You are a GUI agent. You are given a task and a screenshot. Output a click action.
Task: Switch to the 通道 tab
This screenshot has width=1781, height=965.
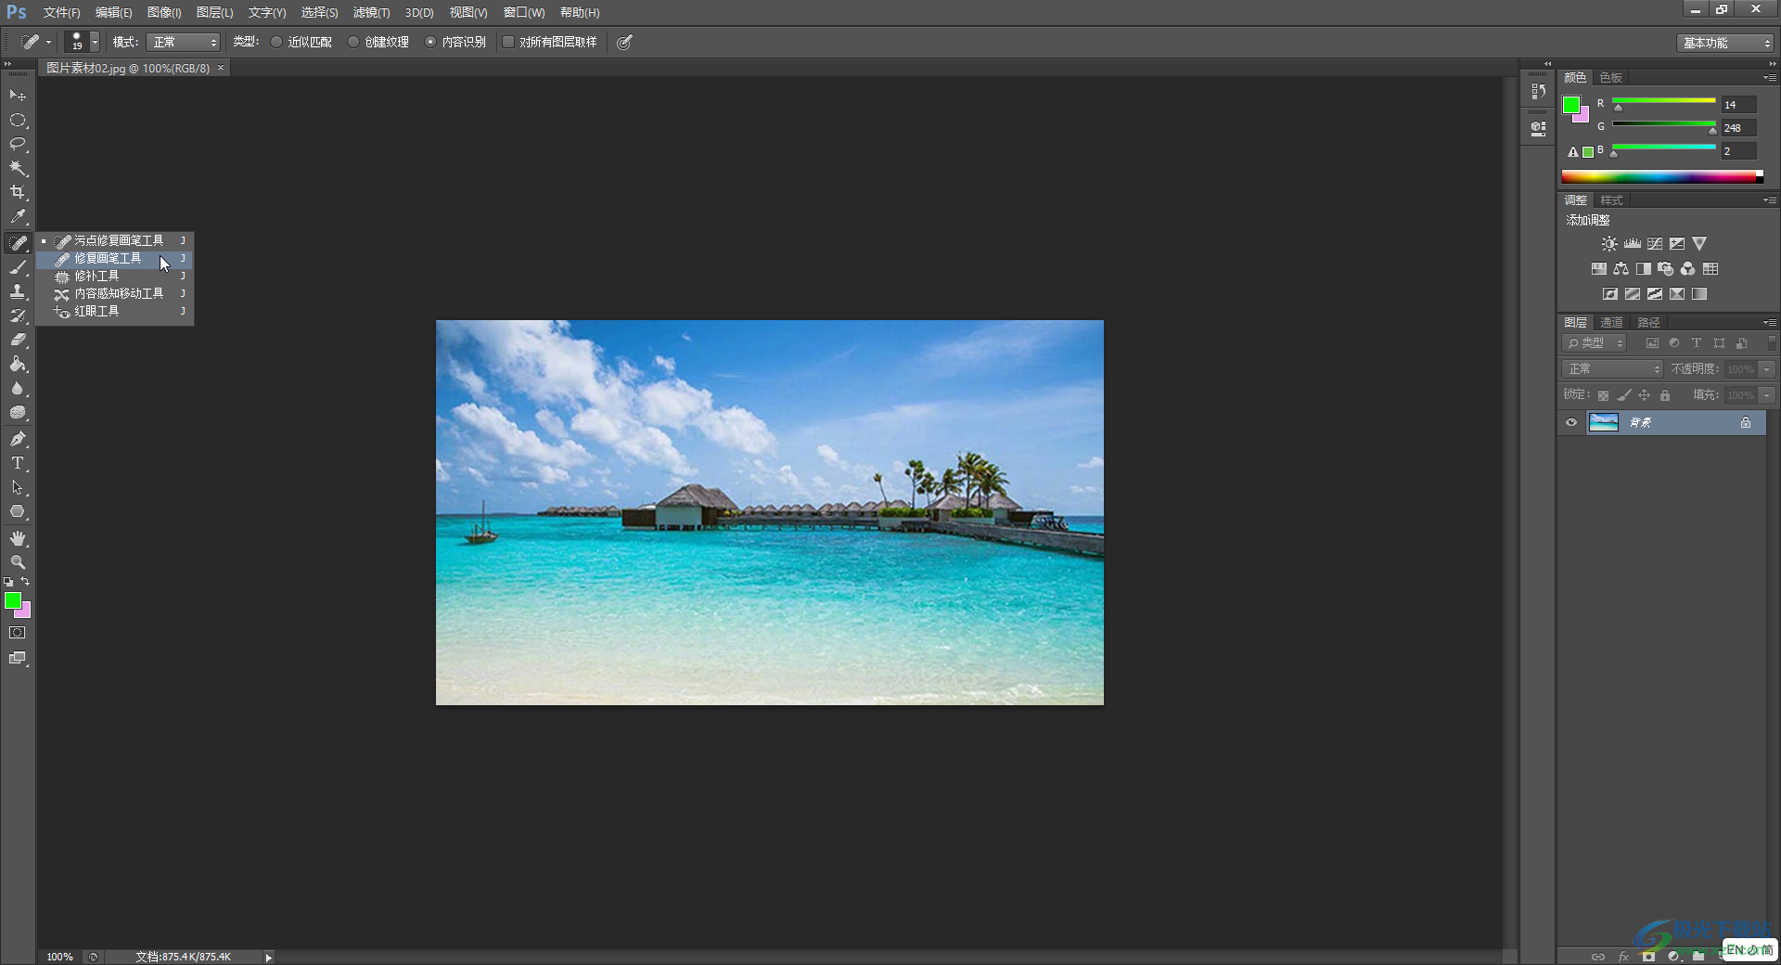point(1612,323)
